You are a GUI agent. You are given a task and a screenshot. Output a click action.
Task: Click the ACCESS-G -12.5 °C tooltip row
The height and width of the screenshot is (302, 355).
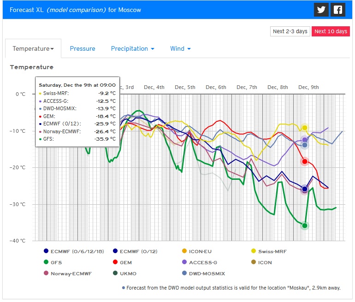(77, 101)
